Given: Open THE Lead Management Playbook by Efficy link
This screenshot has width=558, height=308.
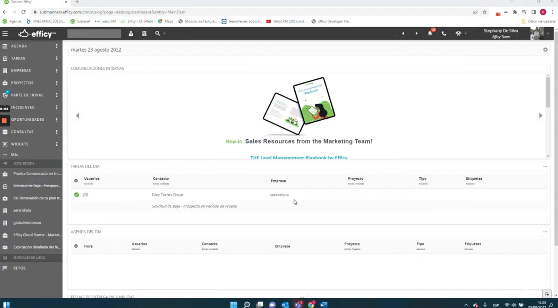Looking at the screenshot, I should pos(299,158).
